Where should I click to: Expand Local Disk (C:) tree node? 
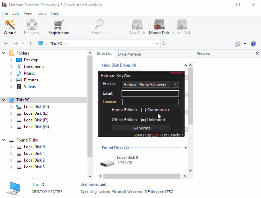(11, 107)
